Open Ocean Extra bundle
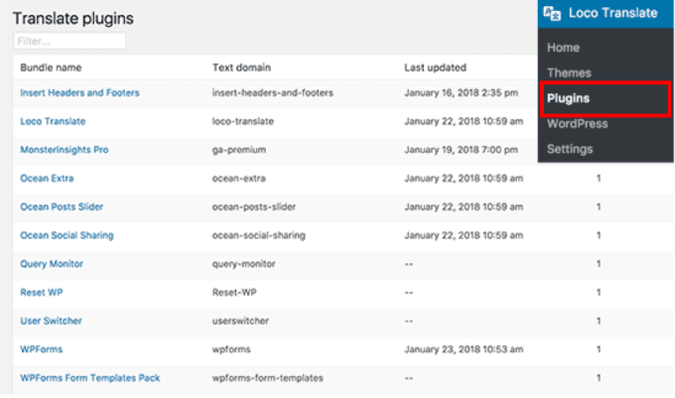Viewport: 675px width, 398px height. click(x=47, y=178)
